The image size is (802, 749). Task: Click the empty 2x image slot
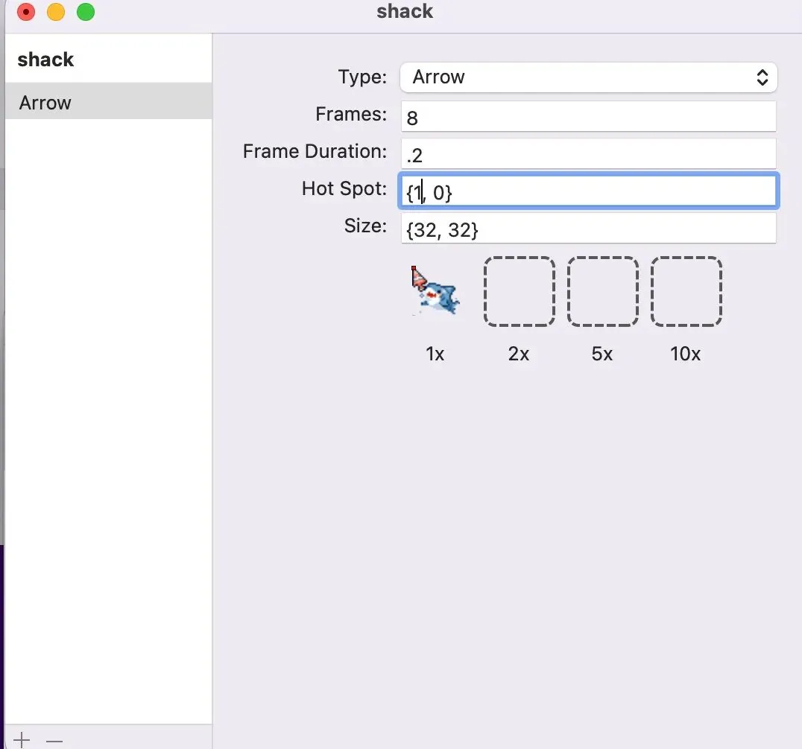click(x=520, y=291)
